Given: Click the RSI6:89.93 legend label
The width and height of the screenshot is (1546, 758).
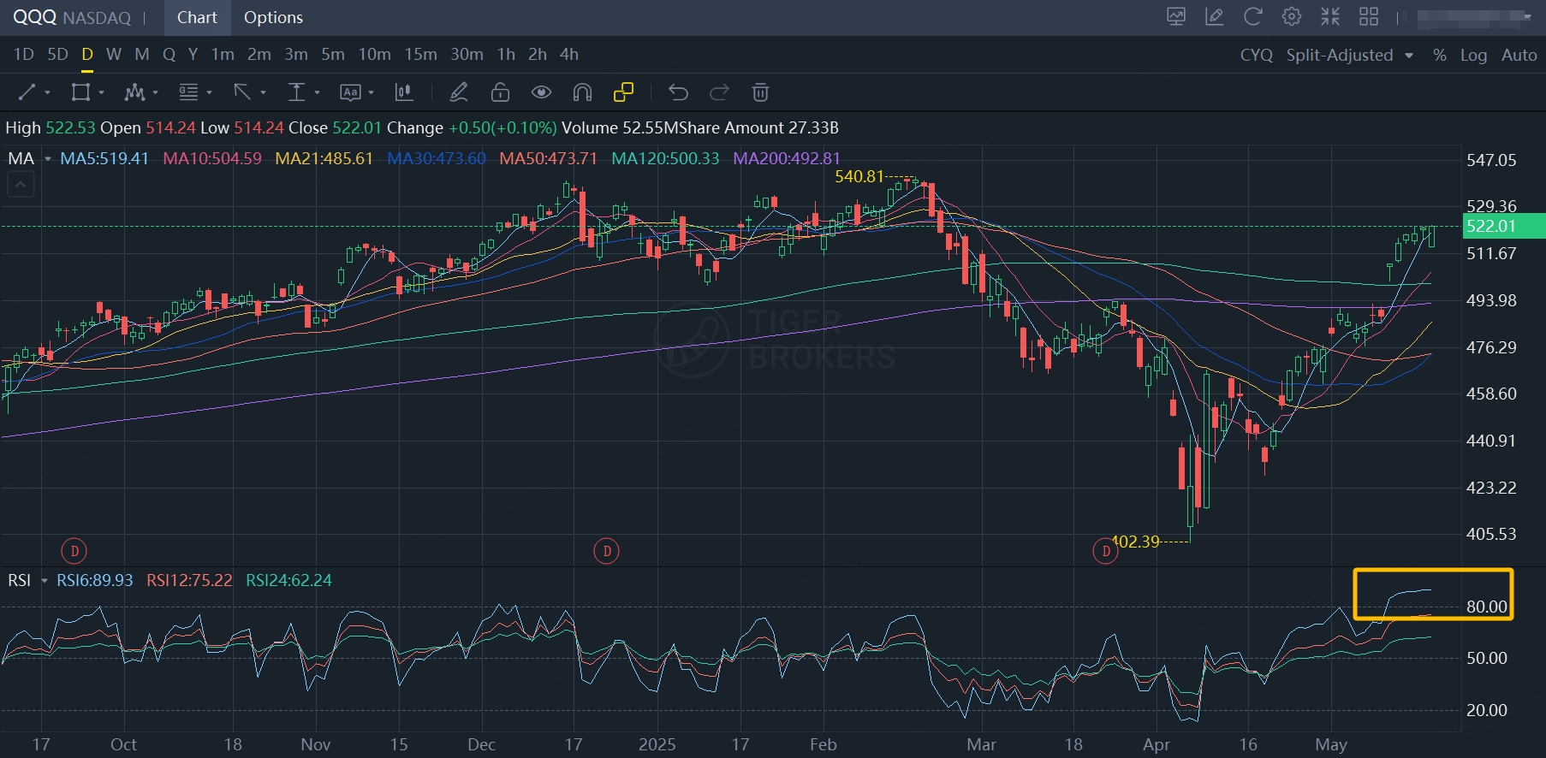Looking at the screenshot, I should (95, 581).
